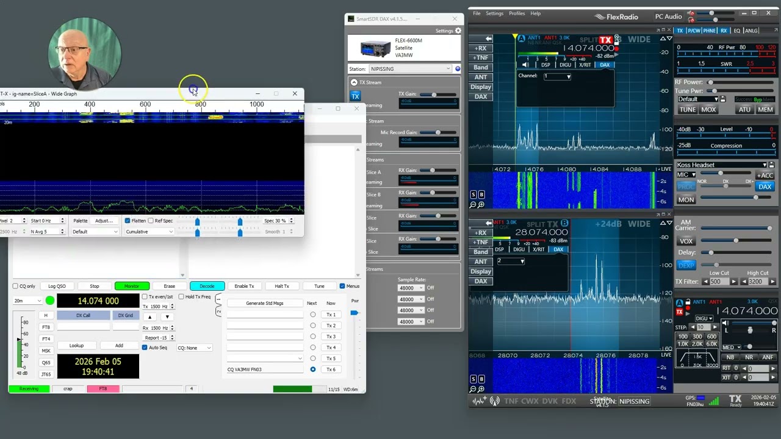Viewport: 781px width, 439px height.
Task: Mute the speaker icon beside PC Audio
Action: [x=691, y=13]
